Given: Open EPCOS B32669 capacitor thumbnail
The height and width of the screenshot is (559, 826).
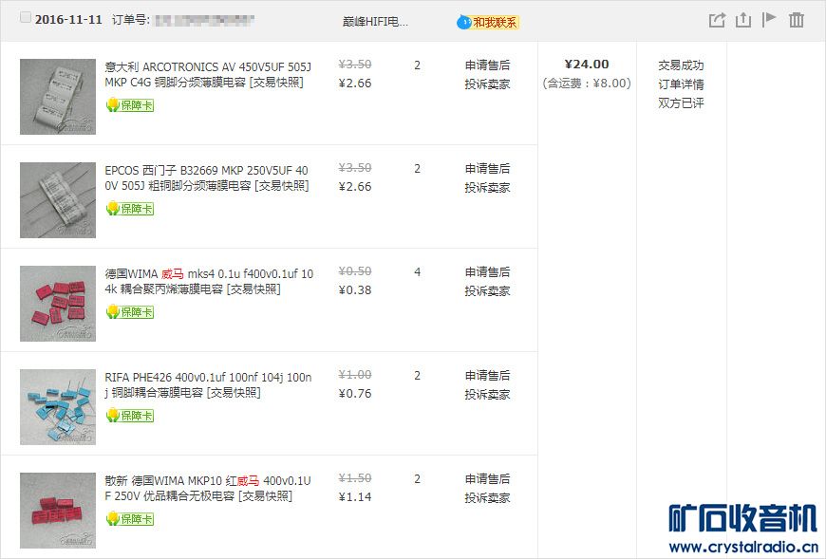Looking at the screenshot, I should (58, 200).
